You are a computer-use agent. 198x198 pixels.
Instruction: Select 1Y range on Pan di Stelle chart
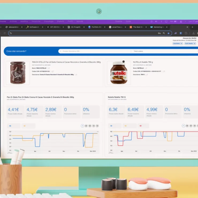(82, 126)
